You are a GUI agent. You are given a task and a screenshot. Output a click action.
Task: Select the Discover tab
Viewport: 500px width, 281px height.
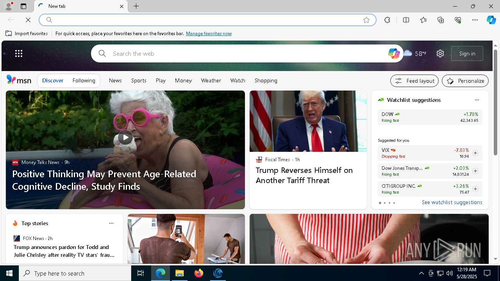coord(53,80)
